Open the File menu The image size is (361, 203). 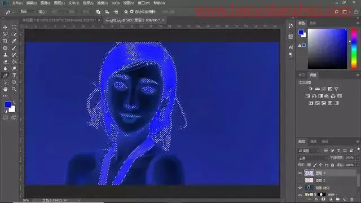(17, 3)
